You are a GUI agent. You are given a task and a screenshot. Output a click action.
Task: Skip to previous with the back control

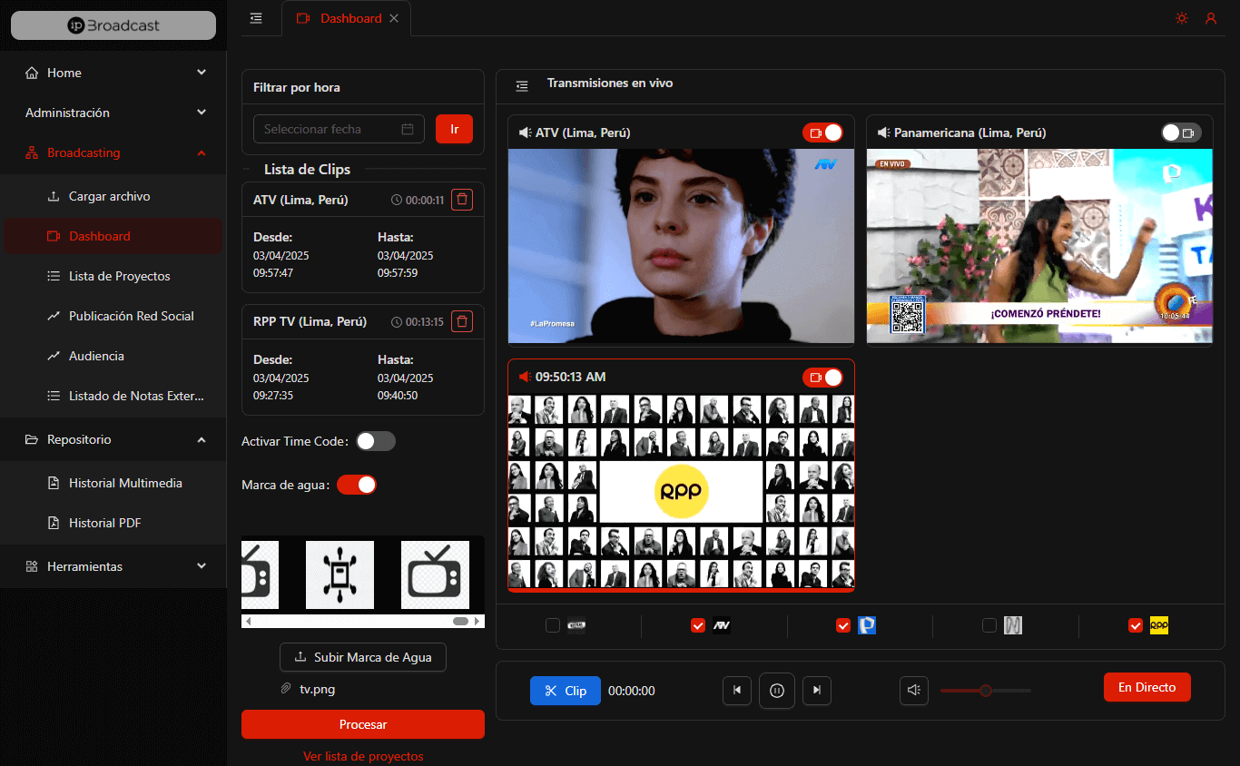pos(737,691)
